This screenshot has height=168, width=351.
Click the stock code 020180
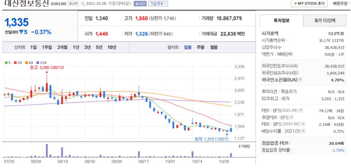tap(58, 4)
